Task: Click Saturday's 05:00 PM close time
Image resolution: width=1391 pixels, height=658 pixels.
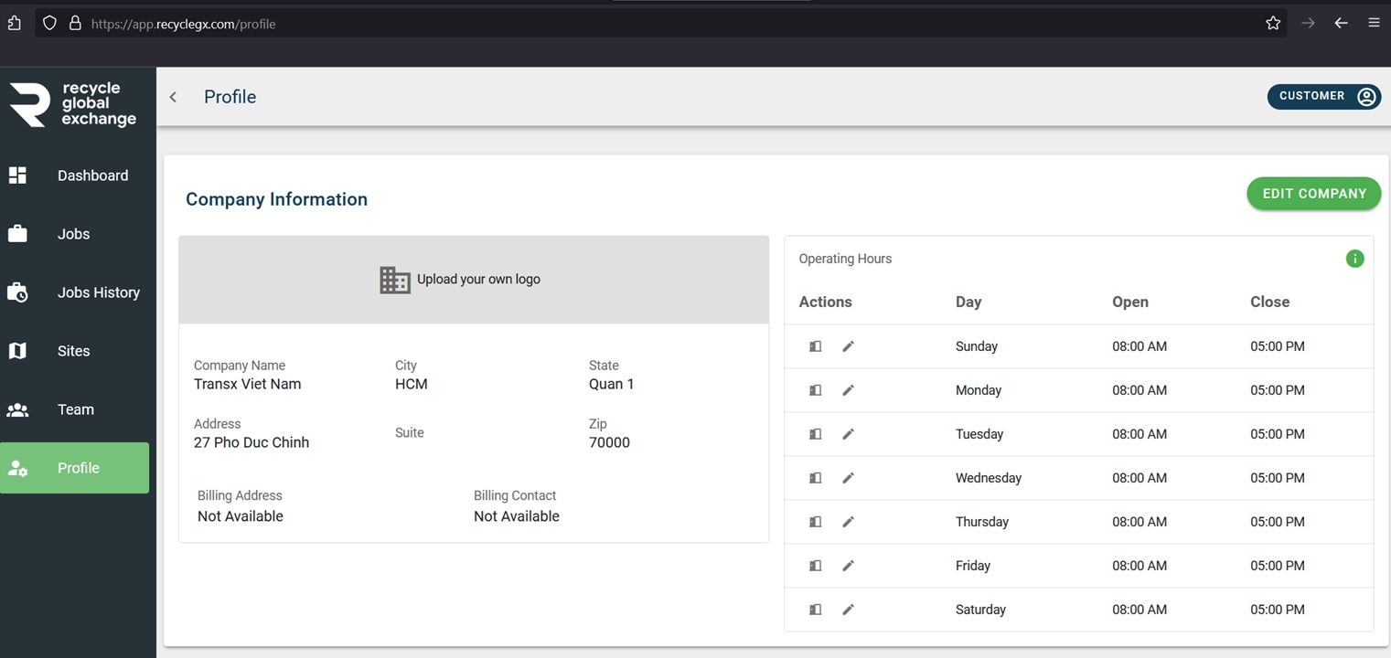Action: [x=1278, y=610]
